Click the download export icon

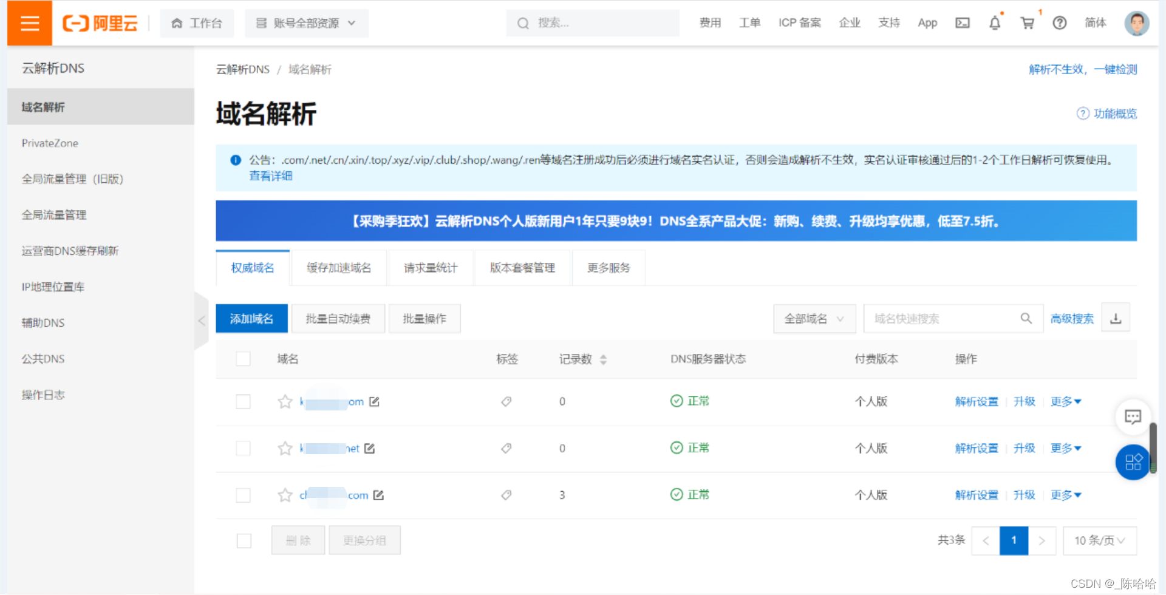click(x=1116, y=318)
